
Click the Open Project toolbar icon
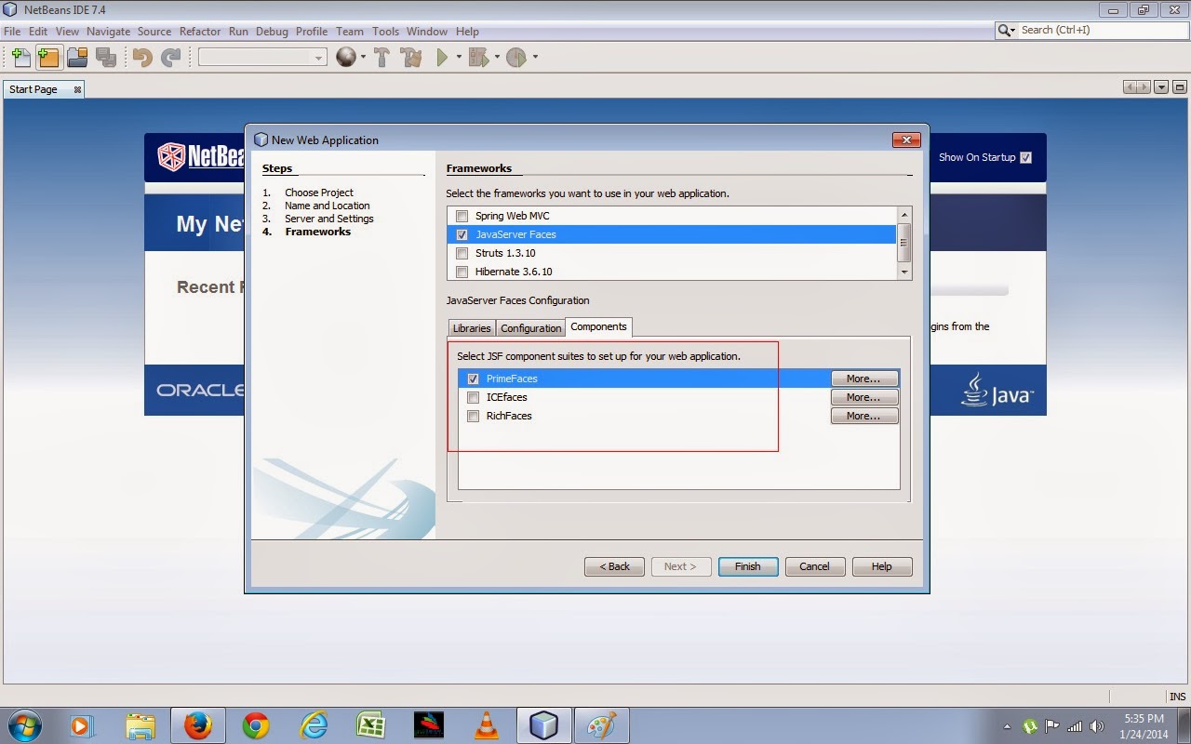(x=77, y=58)
